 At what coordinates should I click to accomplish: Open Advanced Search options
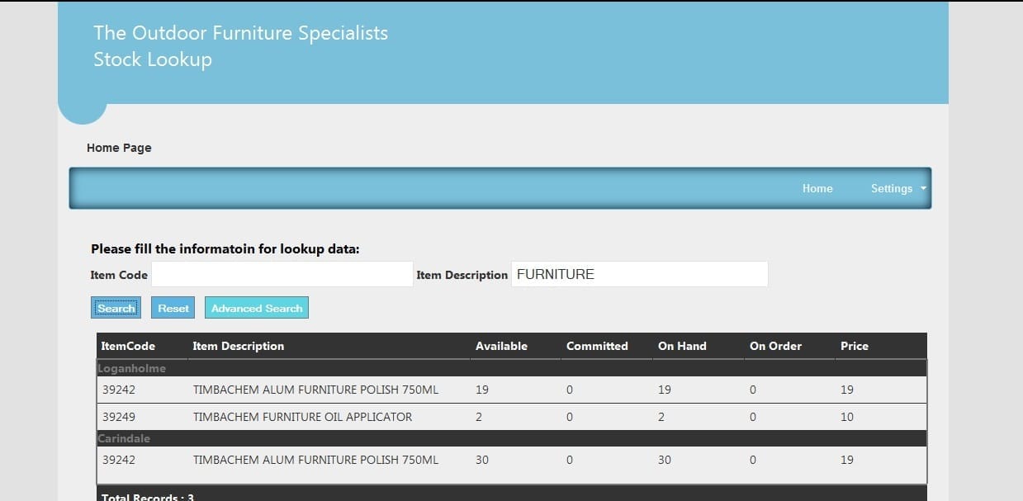click(x=257, y=308)
